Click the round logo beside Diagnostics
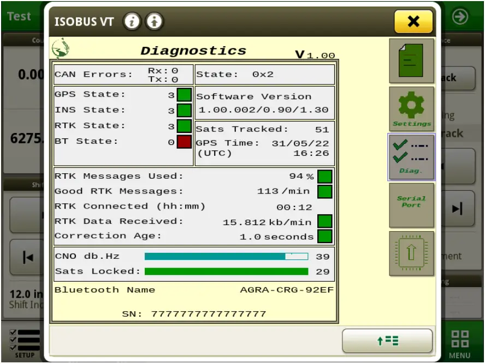Screen dimensions: 485x364 (61, 48)
